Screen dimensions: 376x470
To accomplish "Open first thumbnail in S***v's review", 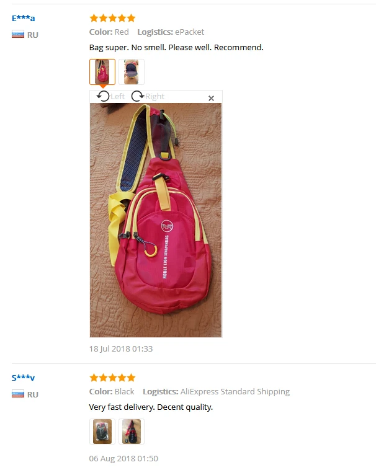I will [x=102, y=432].
